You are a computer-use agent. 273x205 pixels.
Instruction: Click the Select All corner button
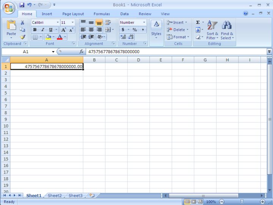point(6,60)
